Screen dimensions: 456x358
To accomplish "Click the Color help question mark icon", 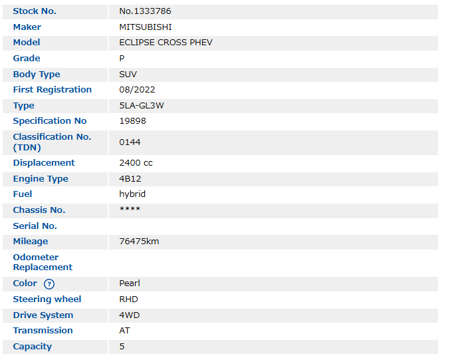I will point(49,284).
